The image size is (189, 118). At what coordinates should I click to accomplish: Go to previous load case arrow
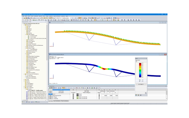(72, 18)
